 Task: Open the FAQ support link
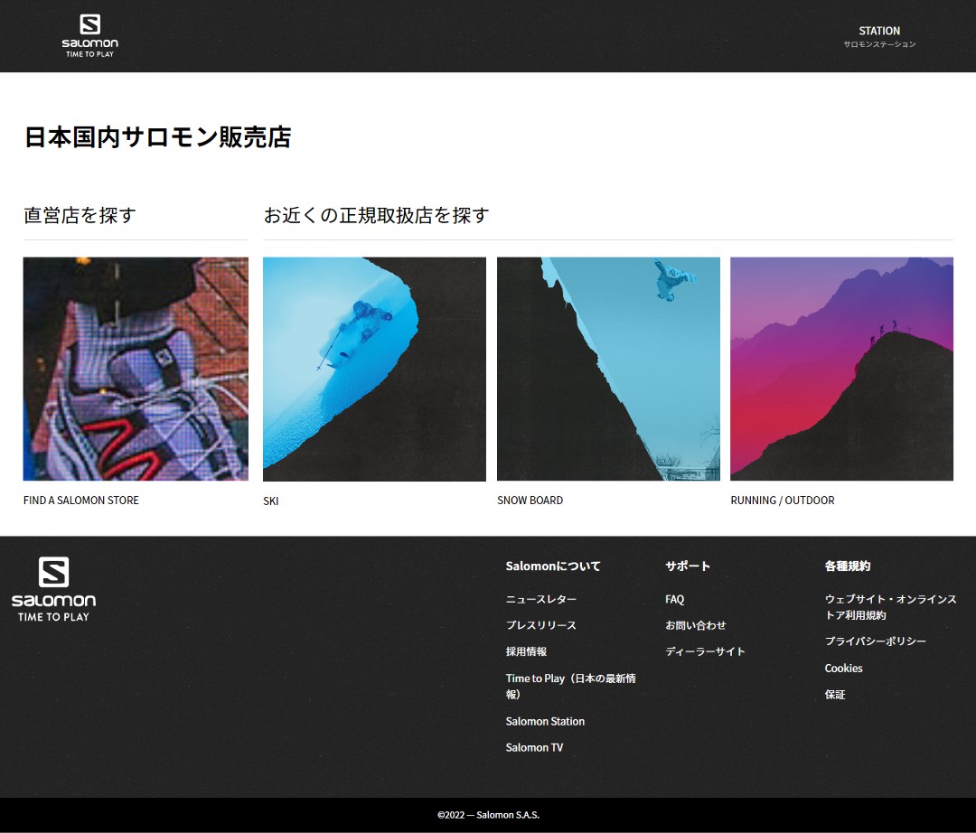pyautogui.click(x=675, y=599)
